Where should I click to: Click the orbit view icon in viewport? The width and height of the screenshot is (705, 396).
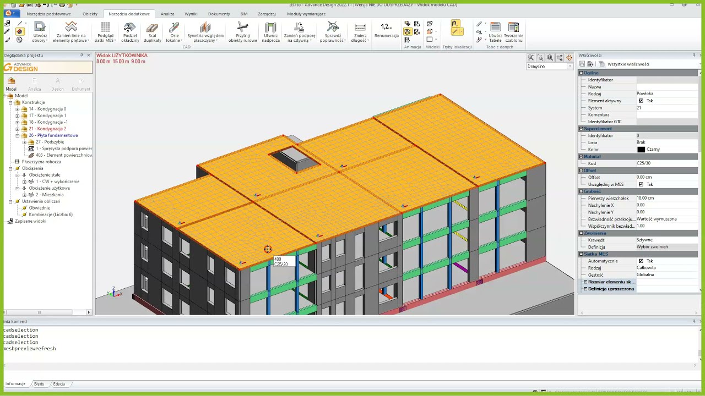(569, 57)
